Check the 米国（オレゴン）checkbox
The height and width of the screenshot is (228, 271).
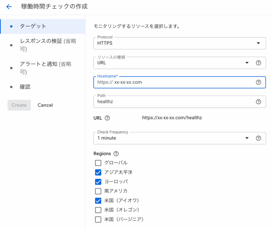pos(98,210)
